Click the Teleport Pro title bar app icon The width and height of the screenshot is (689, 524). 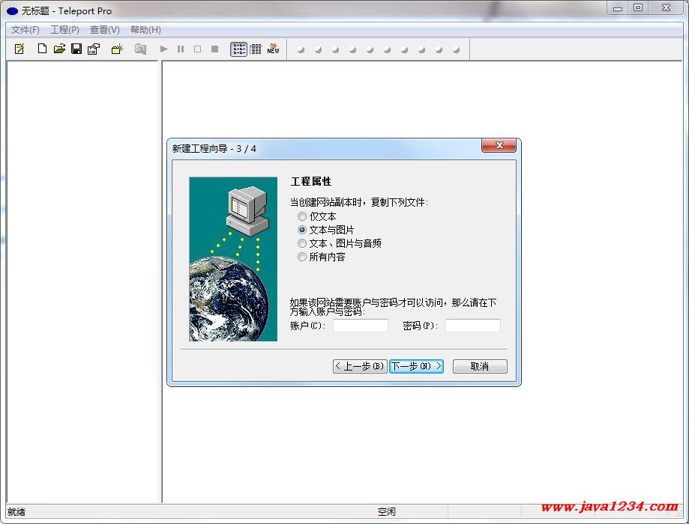(12, 11)
